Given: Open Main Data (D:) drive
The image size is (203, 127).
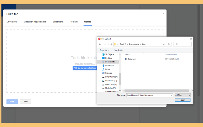Looking at the screenshot, I should pyautogui.click(x=111, y=84).
